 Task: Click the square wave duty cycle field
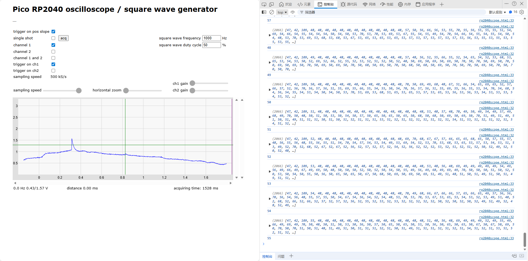point(212,45)
